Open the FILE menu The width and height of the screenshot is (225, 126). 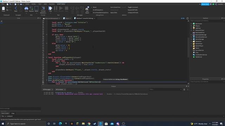(x=3, y=4)
